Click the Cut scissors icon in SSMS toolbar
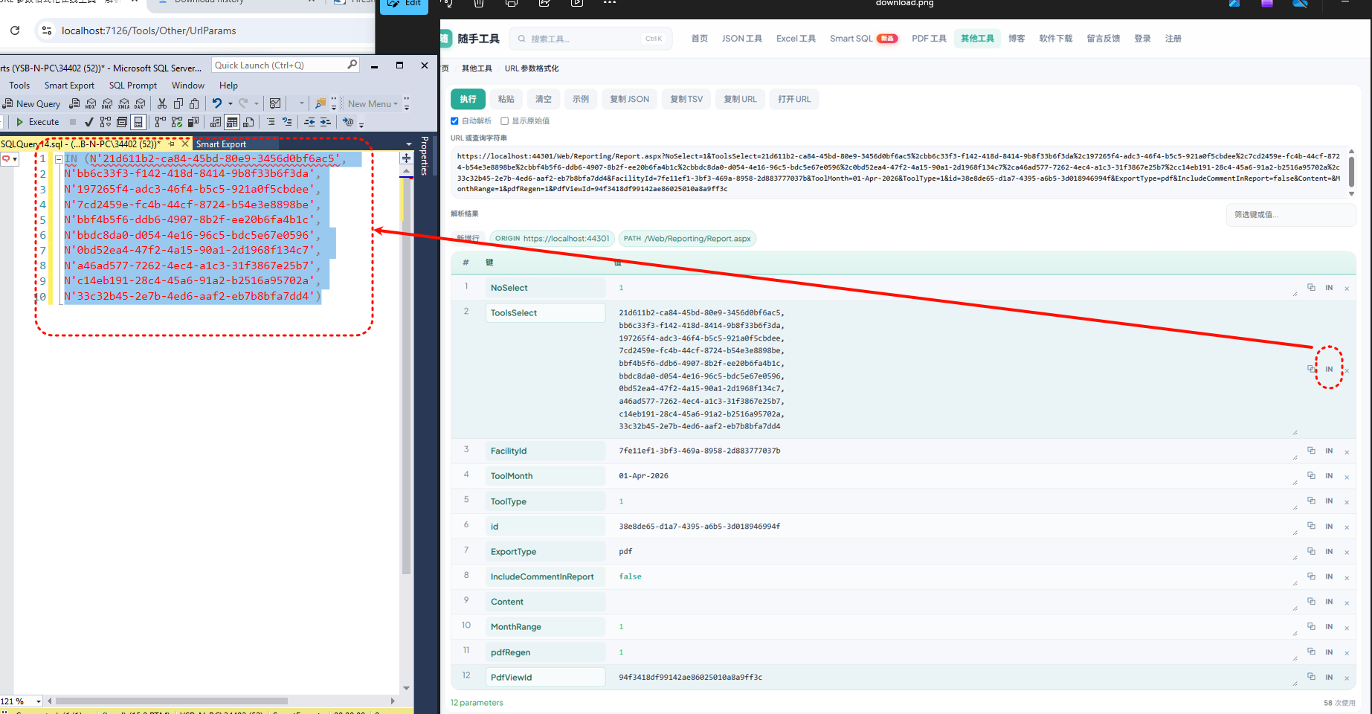This screenshot has width=1372, height=714. click(x=162, y=103)
